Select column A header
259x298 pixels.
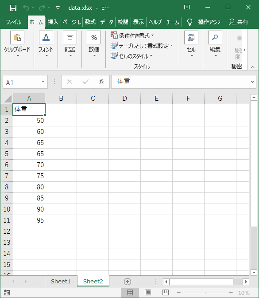coord(29,98)
